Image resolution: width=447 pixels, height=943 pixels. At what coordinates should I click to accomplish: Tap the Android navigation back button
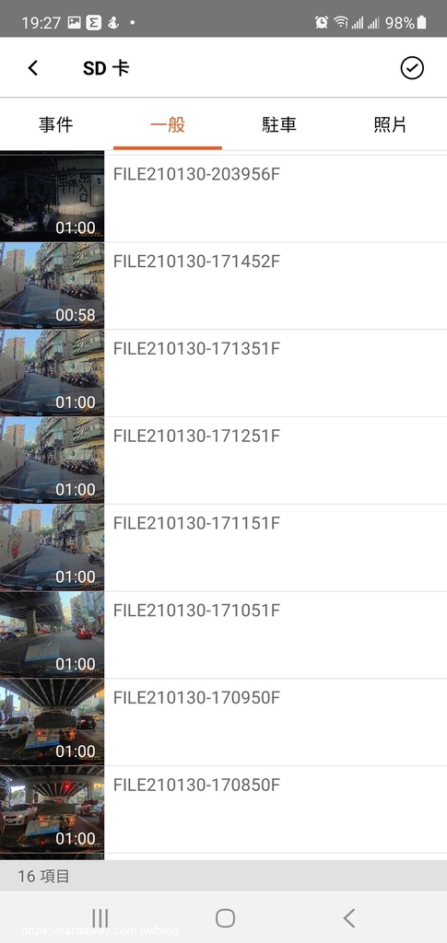pos(349,918)
